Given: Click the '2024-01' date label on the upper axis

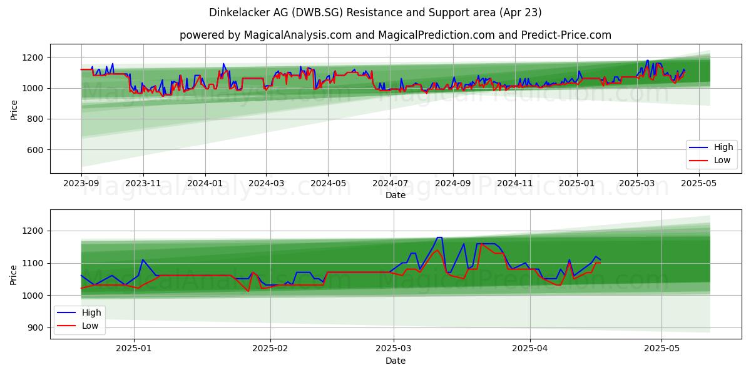Looking at the screenshot, I should (x=205, y=183).
